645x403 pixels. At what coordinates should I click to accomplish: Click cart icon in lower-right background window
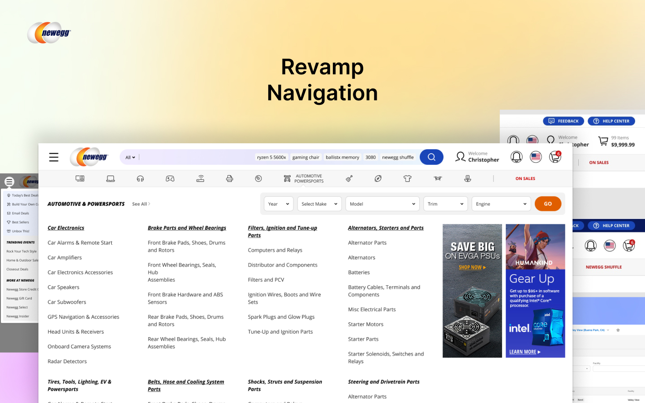point(629,245)
